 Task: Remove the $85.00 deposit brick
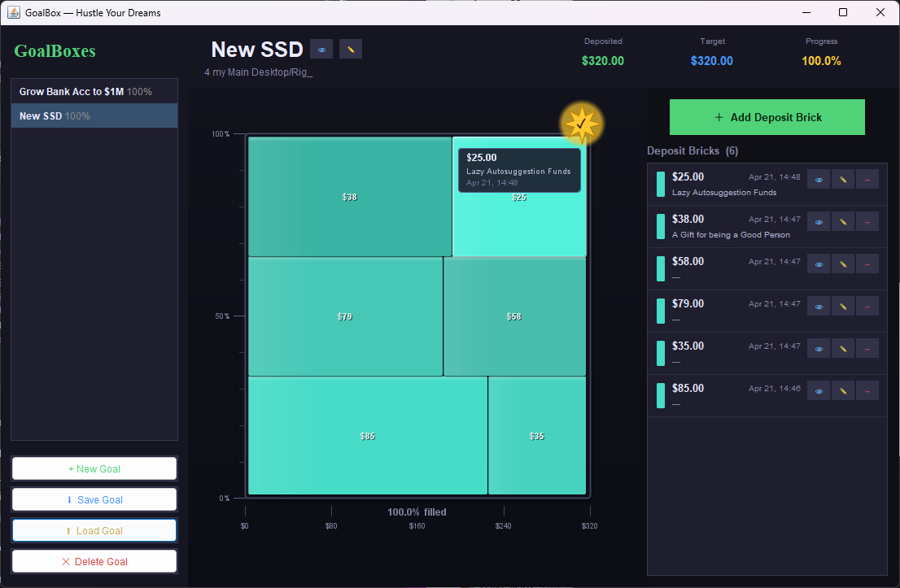tap(867, 390)
